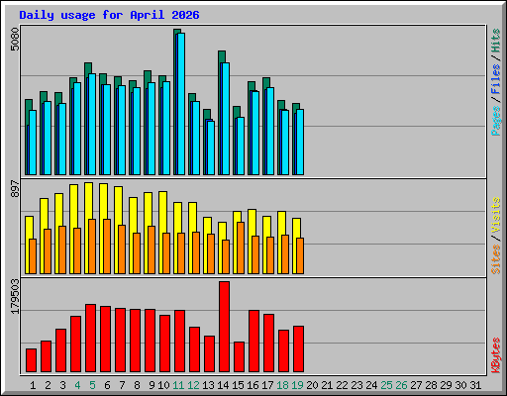Image resolution: width=507 pixels, height=396 pixels.
Task: Click day 5 label on the axis
Action: tap(92, 385)
